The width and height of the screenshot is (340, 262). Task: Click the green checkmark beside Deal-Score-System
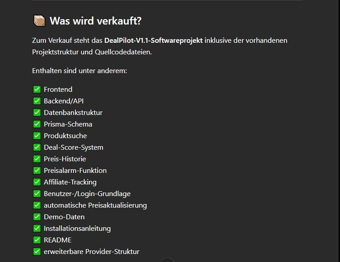pyautogui.click(x=37, y=147)
